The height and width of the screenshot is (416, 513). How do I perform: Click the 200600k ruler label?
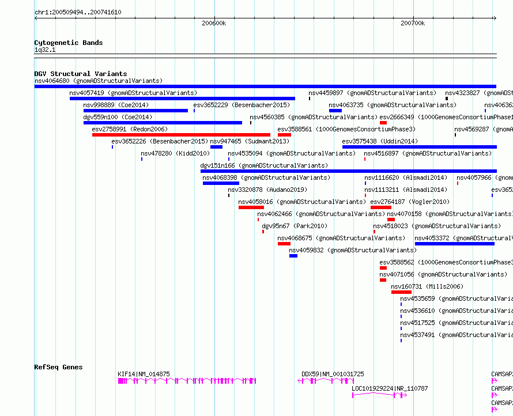[214, 23]
